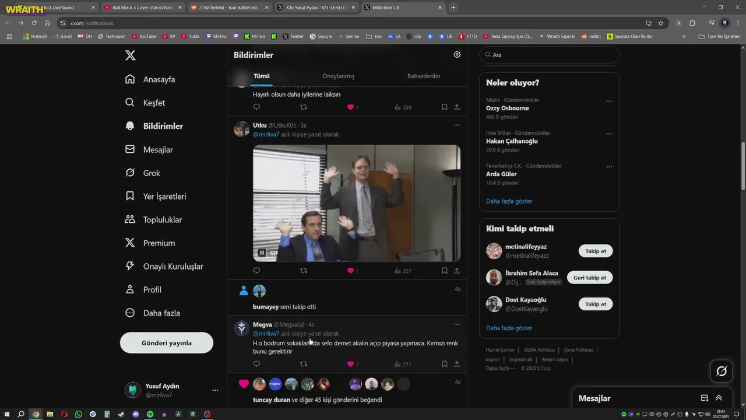This screenshot has width=746, height=420.
Task: Open Grok from sidebar
Action: click(143, 173)
